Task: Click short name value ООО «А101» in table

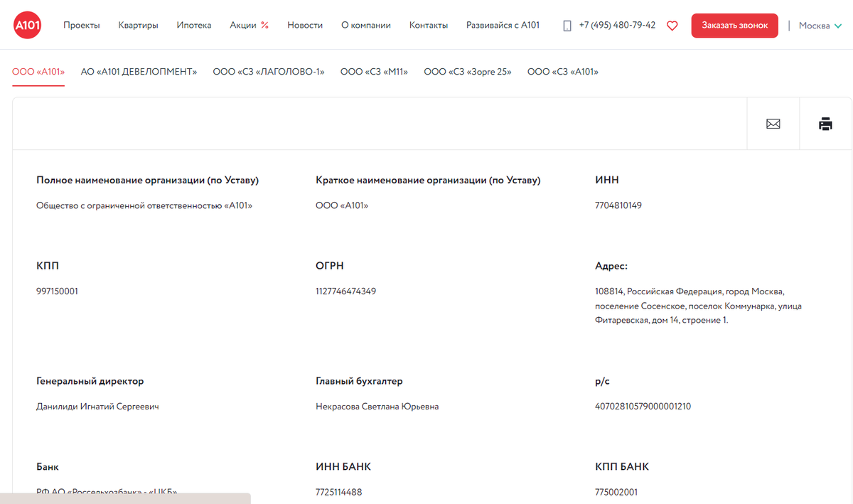Action: coord(342,205)
